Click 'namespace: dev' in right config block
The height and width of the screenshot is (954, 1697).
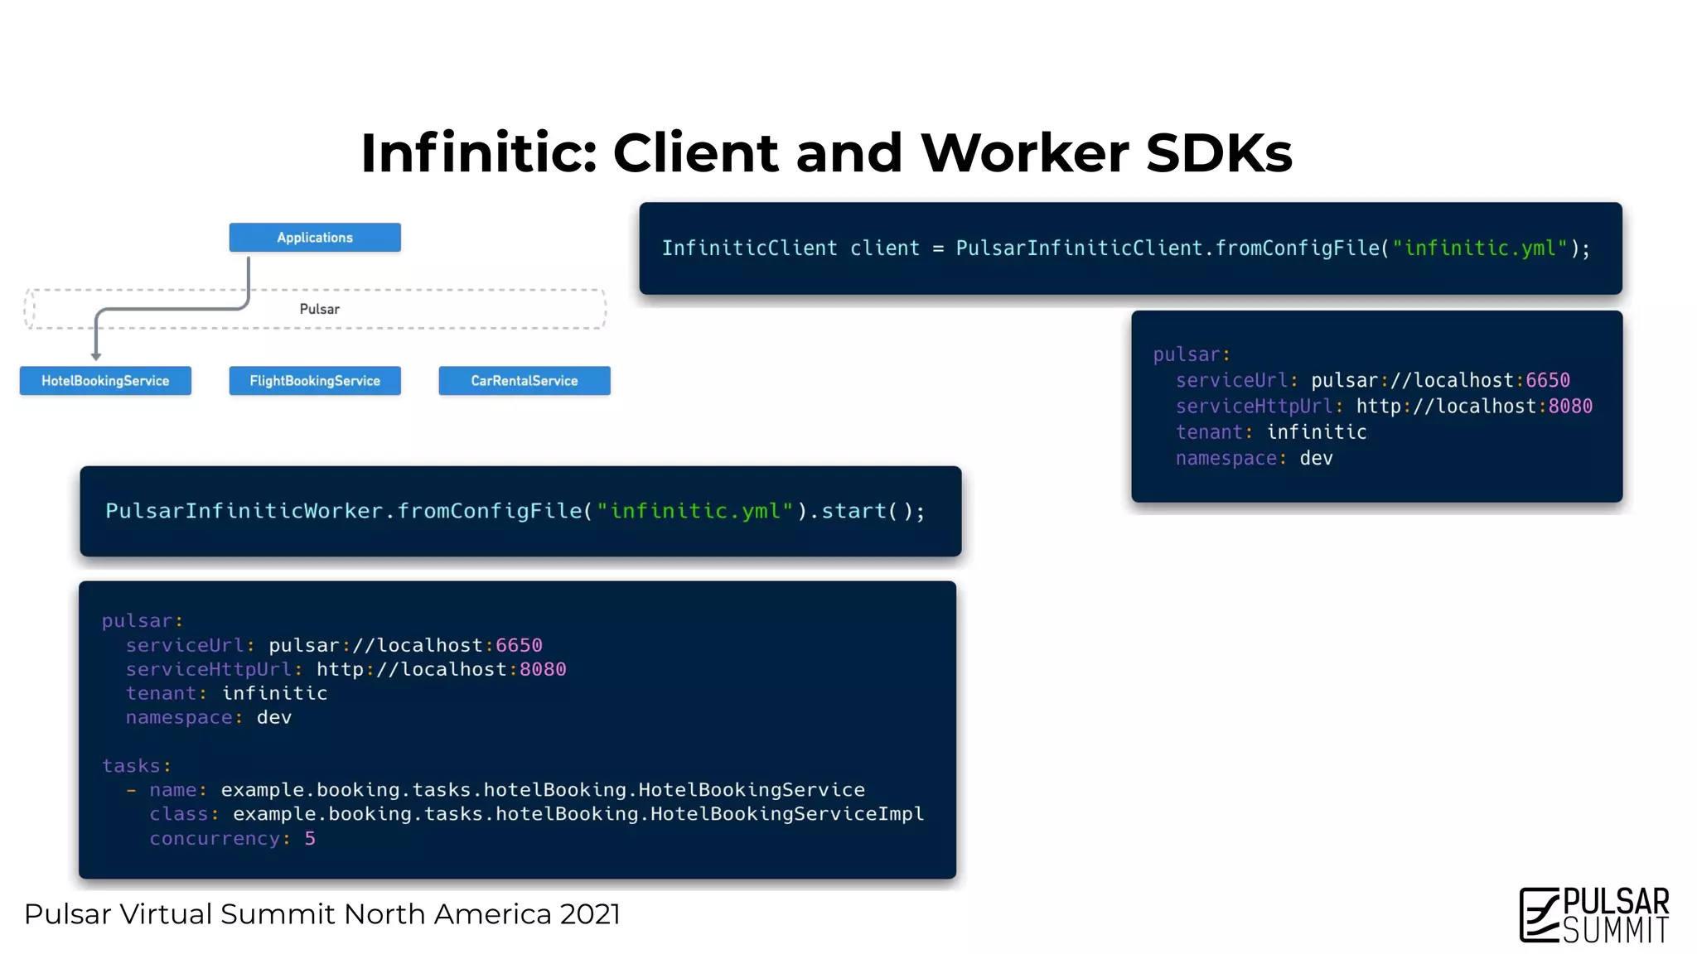click(1255, 458)
